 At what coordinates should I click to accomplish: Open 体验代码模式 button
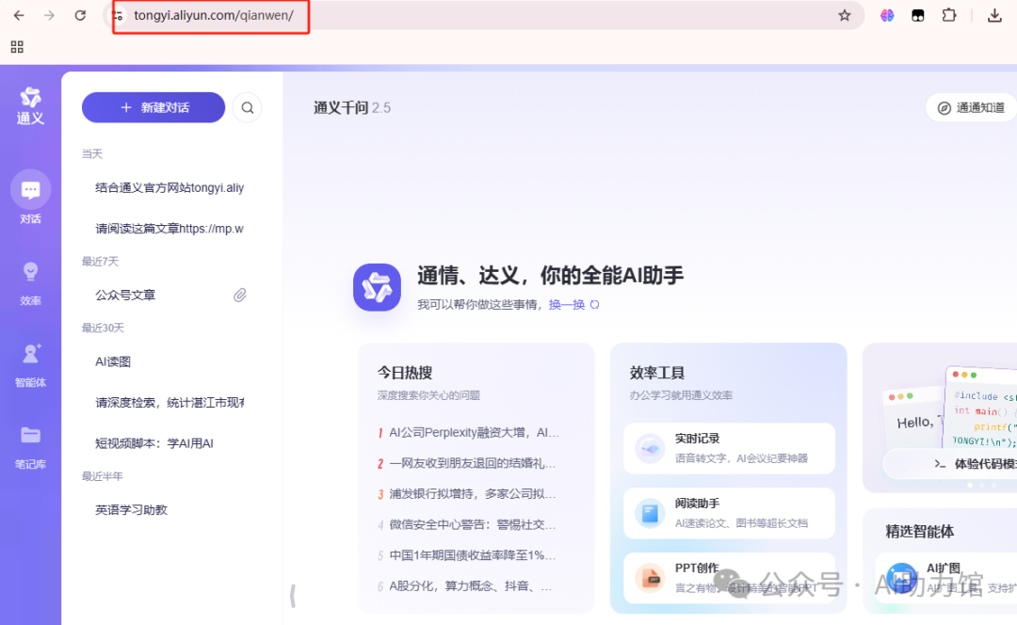pos(950,463)
